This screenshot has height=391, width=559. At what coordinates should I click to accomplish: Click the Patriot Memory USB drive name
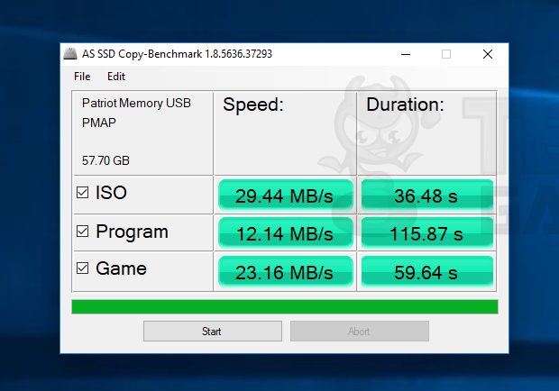pyautogui.click(x=136, y=104)
